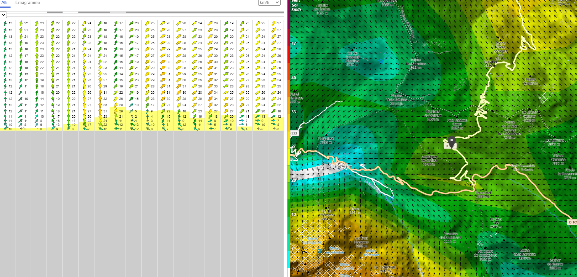Click the L'Âne 2375 m label
This screenshot has height=277, width=577.
[355, 211]
